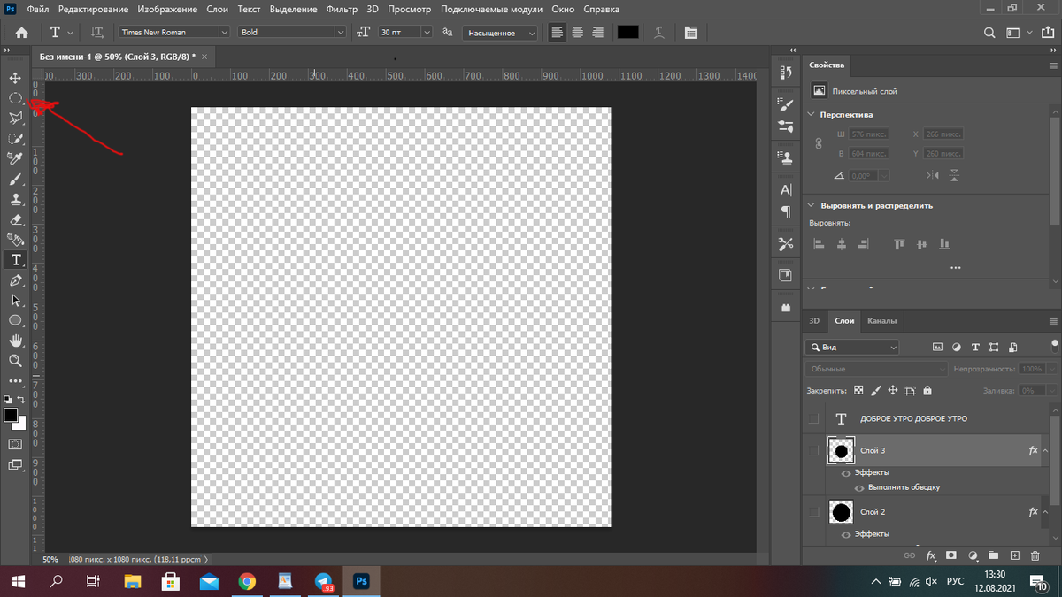Select the Pen tool
The height and width of the screenshot is (597, 1062).
click(15, 280)
